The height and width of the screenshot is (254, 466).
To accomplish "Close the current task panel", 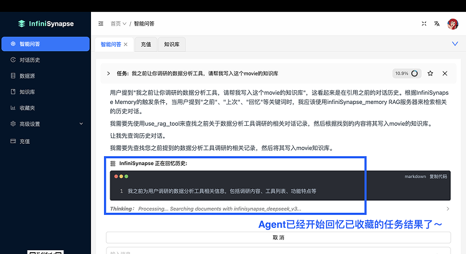I will [x=445, y=73].
